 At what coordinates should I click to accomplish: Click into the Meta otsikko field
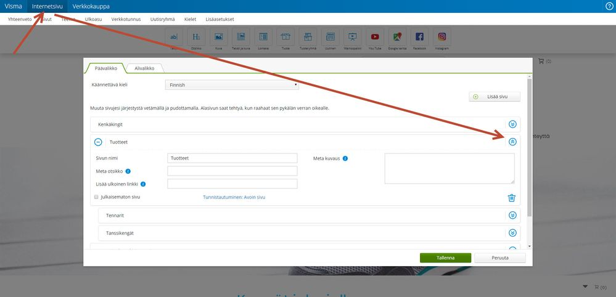232,171
